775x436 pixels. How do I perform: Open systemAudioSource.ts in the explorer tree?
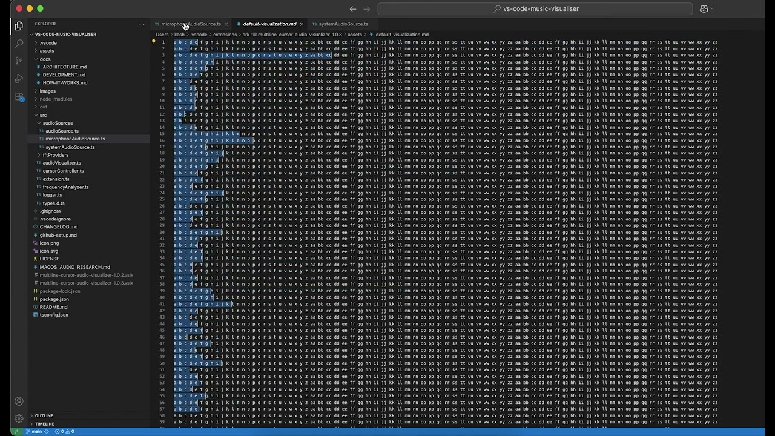[70, 147]
